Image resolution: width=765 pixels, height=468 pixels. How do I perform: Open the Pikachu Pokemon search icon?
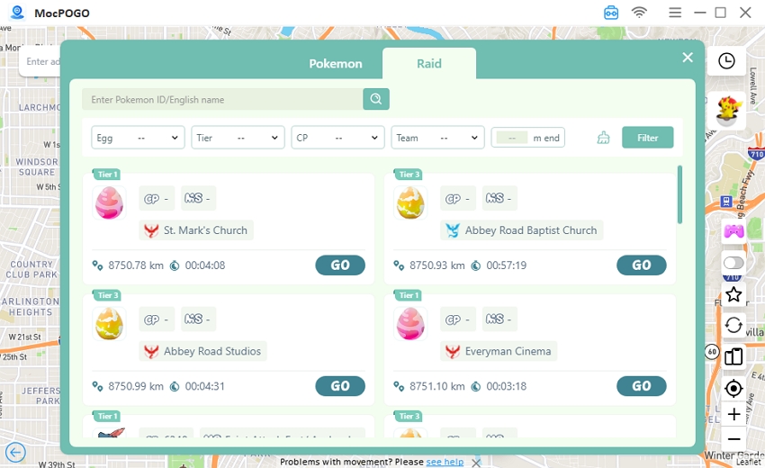tap(727, 110)
